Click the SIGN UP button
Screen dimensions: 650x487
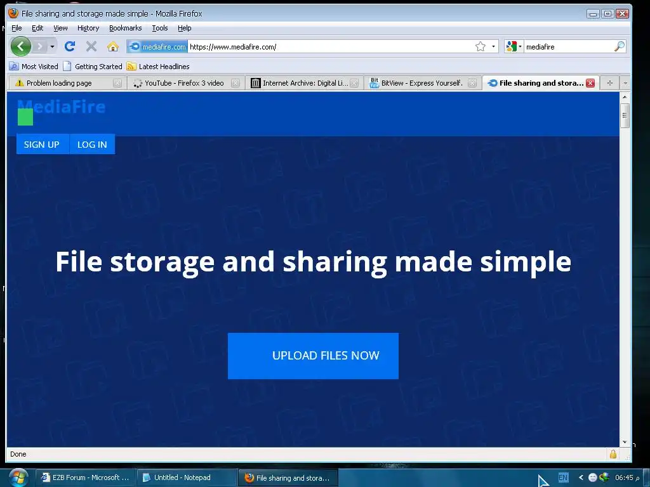click(43, 144)
